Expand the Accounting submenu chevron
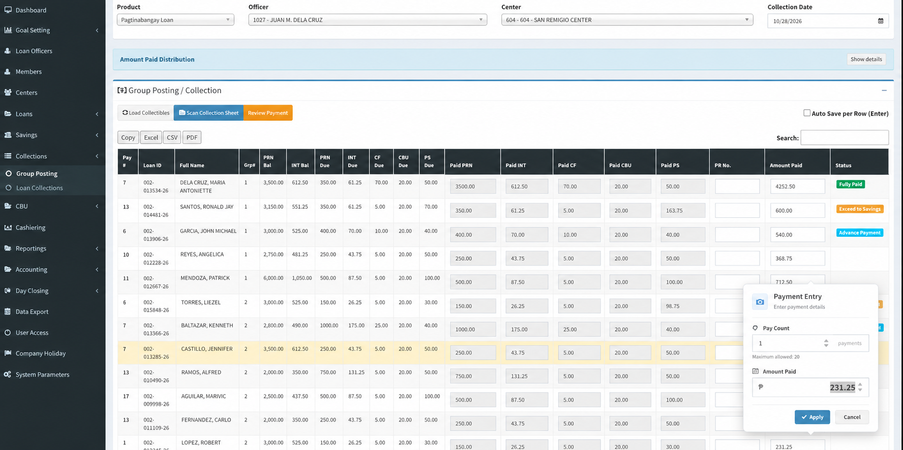The width and height of the screenshot is (903, 450). point(97,269)
